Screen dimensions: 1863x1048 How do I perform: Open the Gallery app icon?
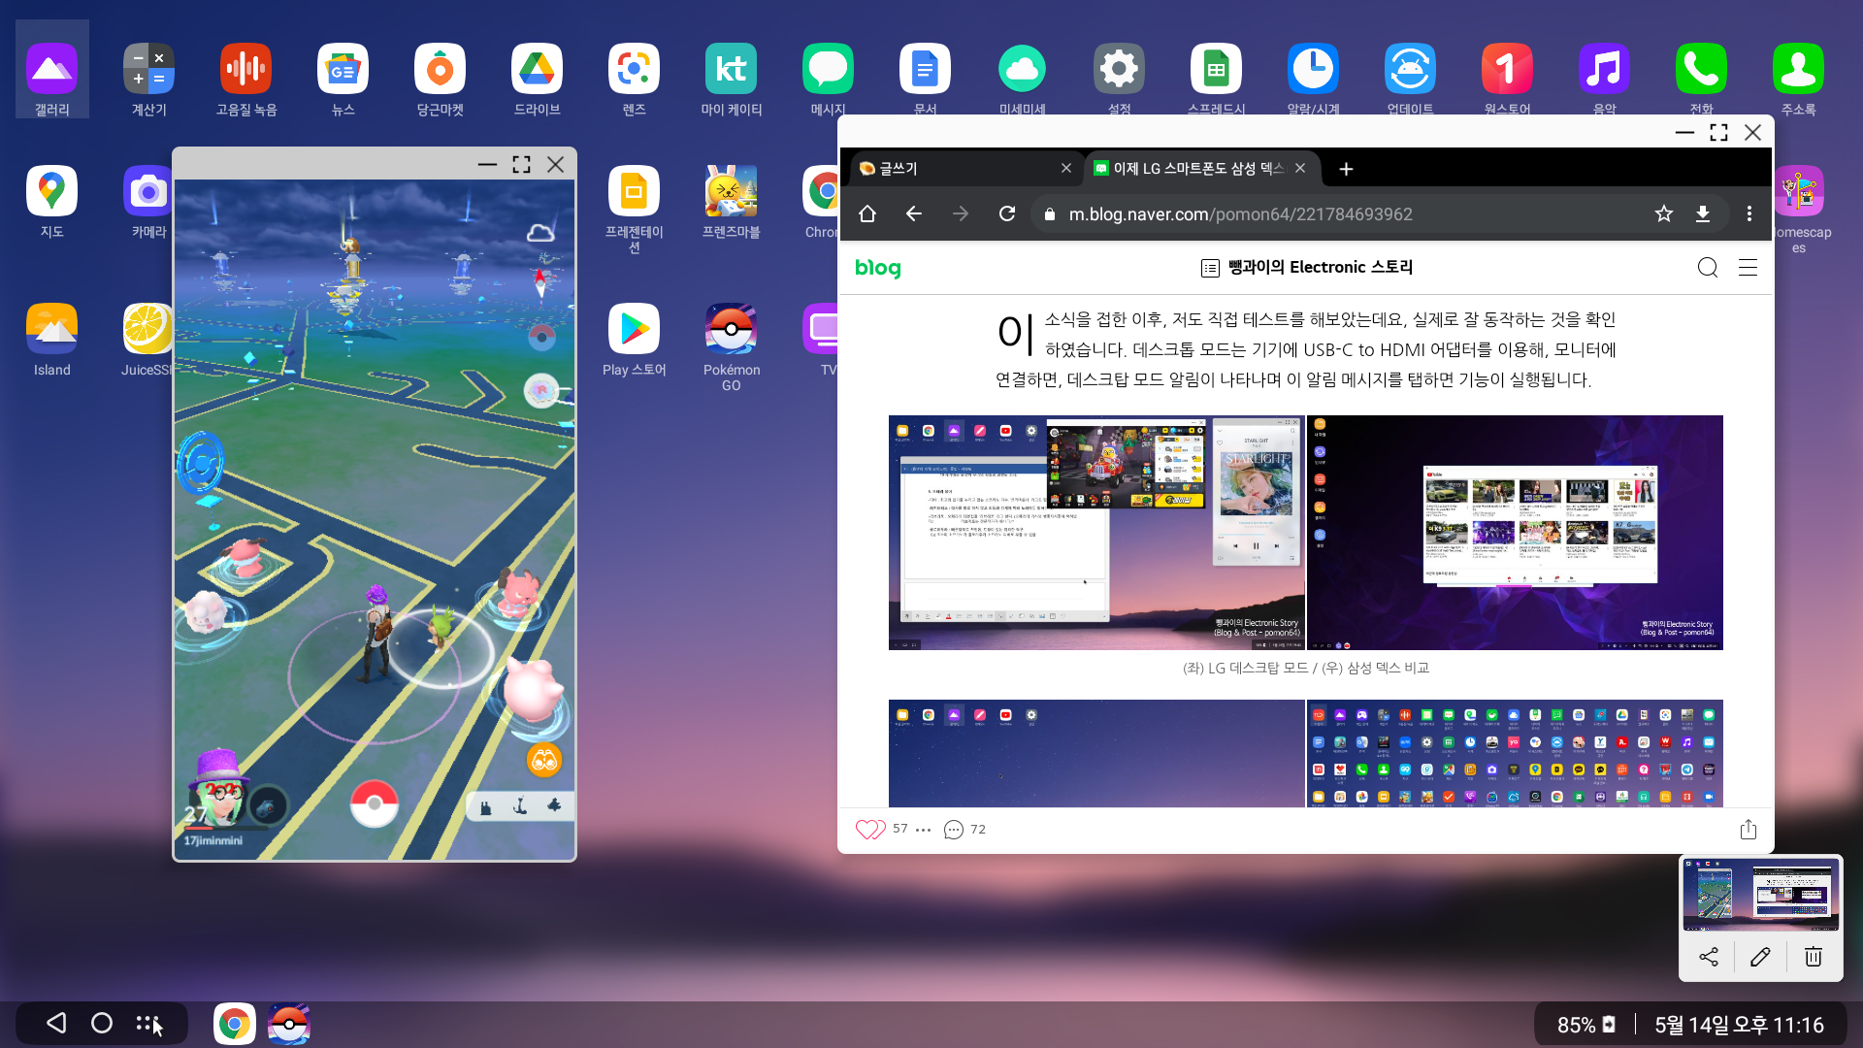[x=51, y=70]
